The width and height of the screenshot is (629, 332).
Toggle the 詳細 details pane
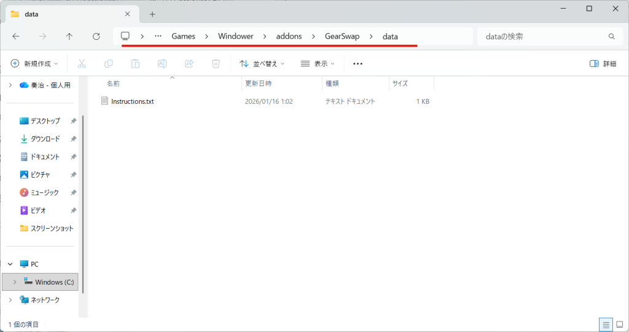(603, 63)
